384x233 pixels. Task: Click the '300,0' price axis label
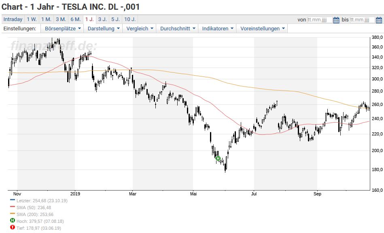[x=377, y=79]
